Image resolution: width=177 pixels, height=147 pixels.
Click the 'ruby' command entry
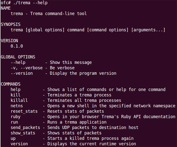15,117
